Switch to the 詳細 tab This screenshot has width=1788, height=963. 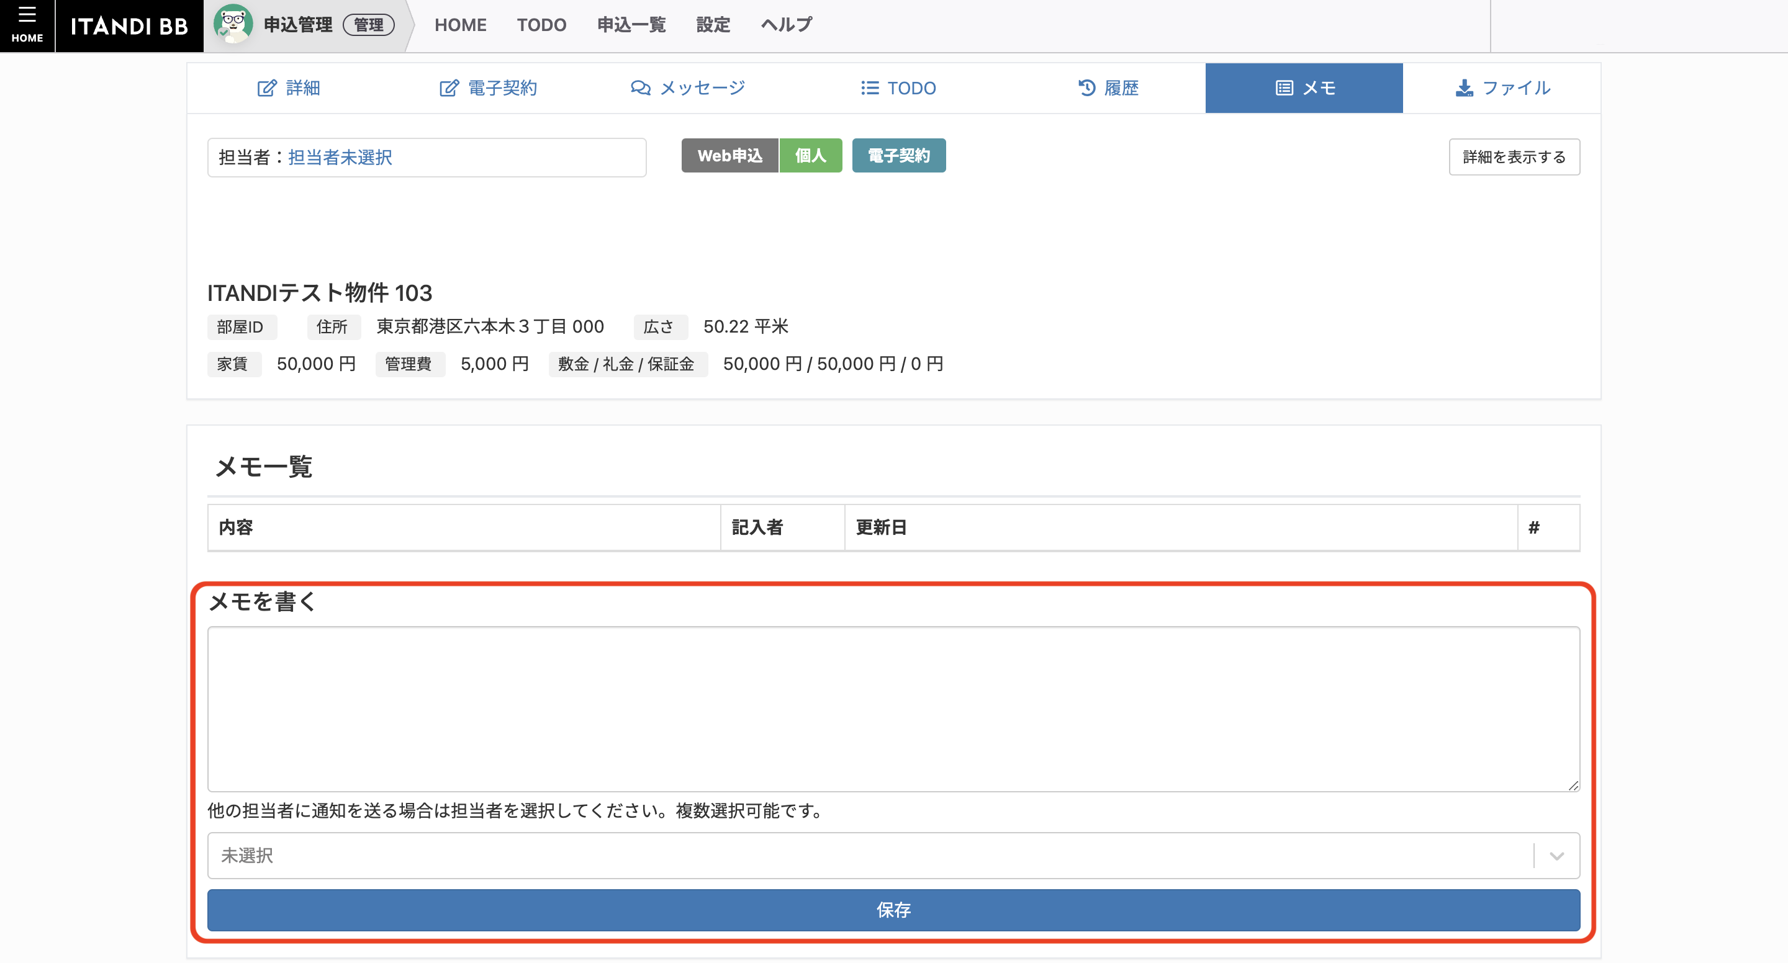coord(289,88)
